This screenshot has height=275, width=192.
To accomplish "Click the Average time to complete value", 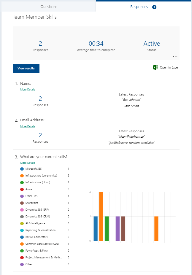I will point(96,44).
